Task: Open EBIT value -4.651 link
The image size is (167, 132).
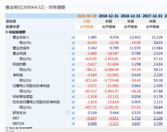Action: tap(113, 118)
